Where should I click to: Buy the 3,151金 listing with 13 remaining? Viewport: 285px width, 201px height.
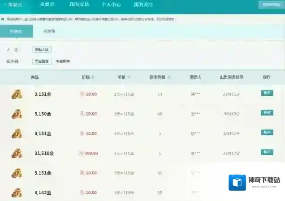(x=267, y=93)
